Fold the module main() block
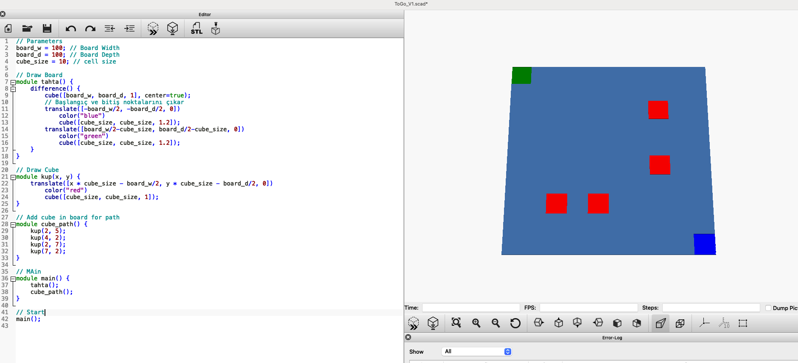Screen dimensions: 798x363 click(13, 279)
